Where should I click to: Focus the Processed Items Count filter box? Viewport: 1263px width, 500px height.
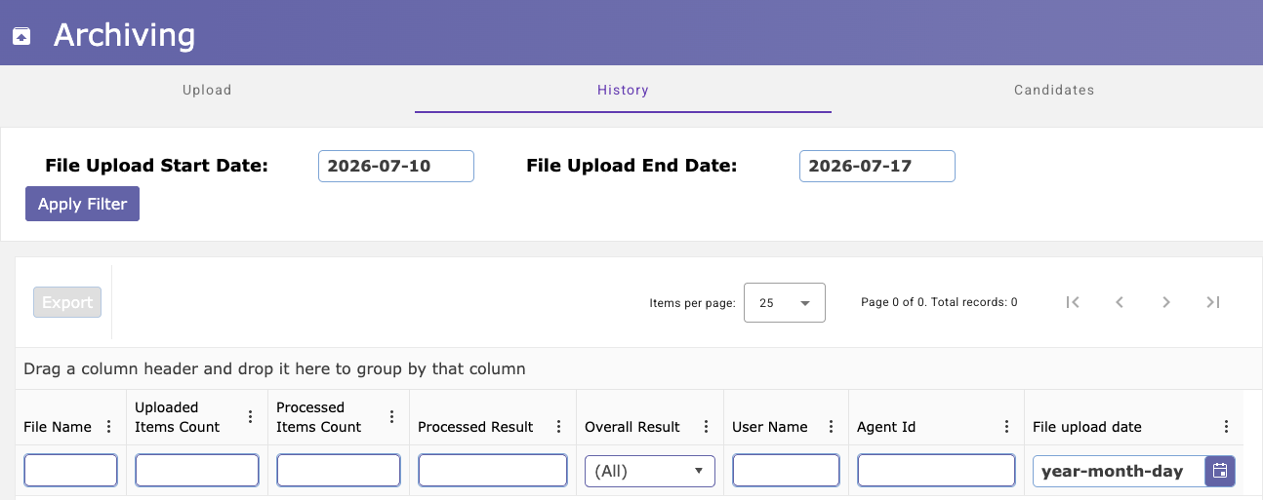(x=339, y=471)
